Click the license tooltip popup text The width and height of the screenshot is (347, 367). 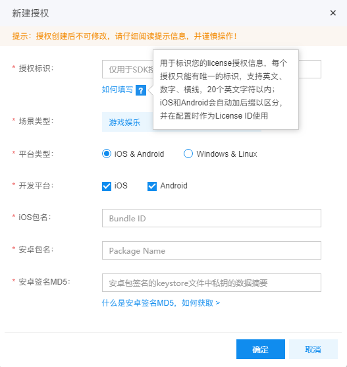(x=223, y=90)
